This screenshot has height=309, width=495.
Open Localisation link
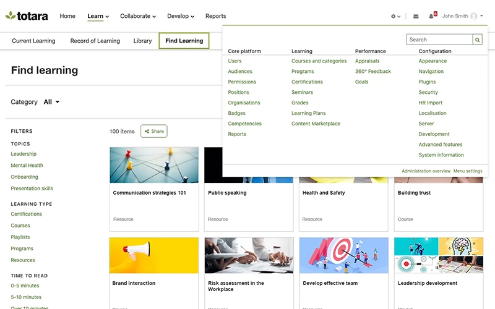coord(432,113)
